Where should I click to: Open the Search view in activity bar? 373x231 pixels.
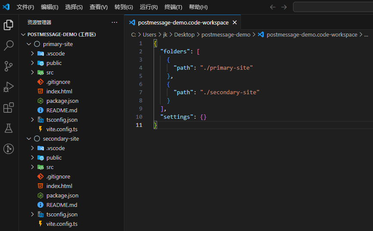point(9,45)
